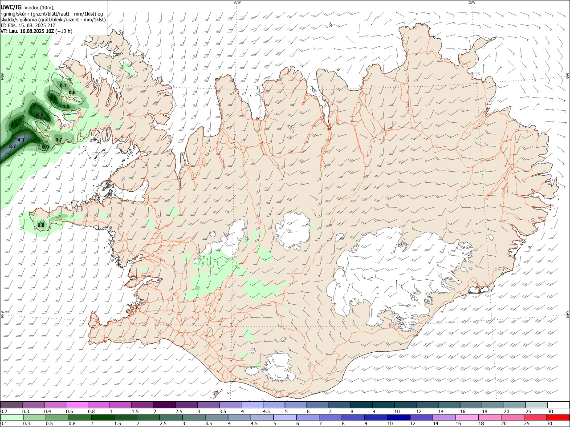Click the 0.9 precipitation value on the map

coord(45,147)
